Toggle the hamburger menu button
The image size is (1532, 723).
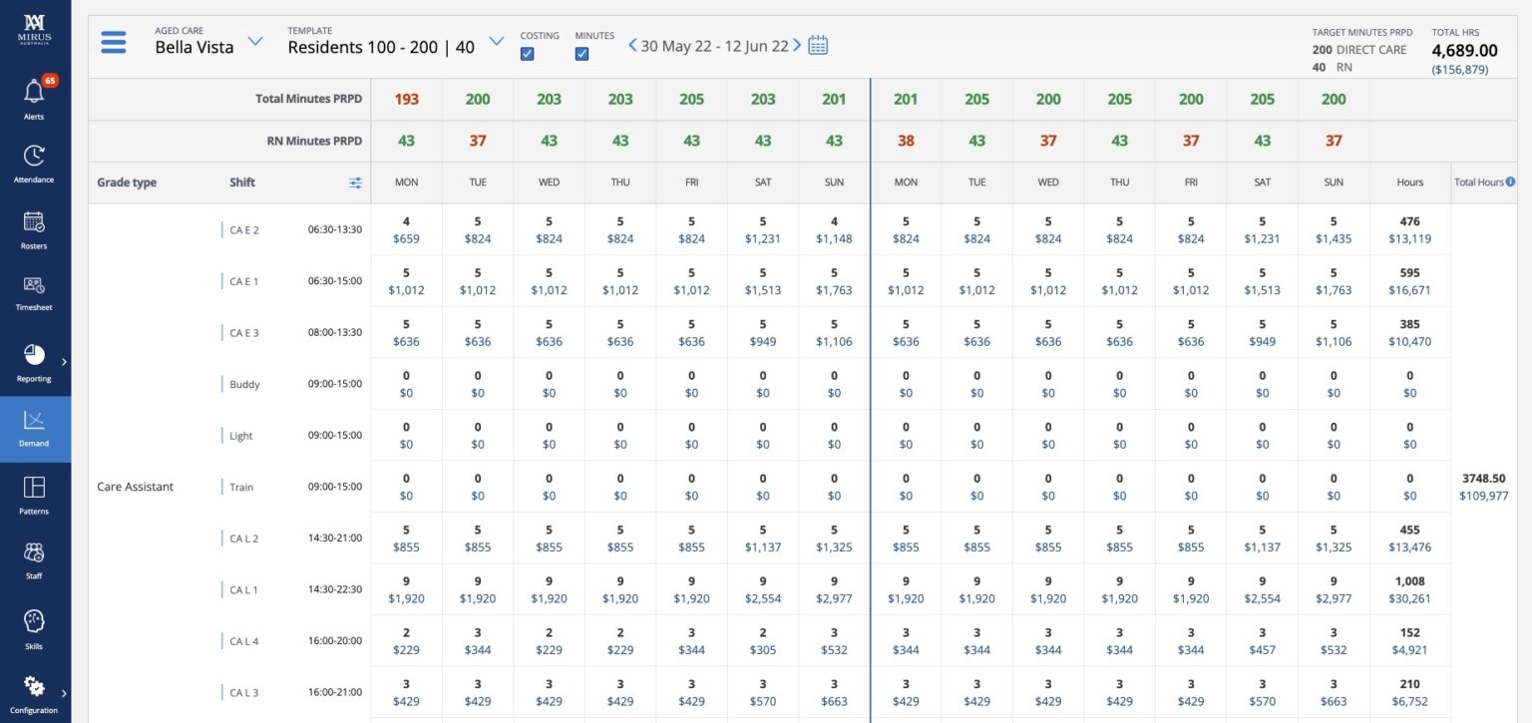click(x=114, y=43)
